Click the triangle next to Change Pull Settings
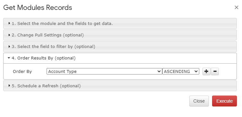Viewport: 242px width, 117px height. click(x=9, y=35)
